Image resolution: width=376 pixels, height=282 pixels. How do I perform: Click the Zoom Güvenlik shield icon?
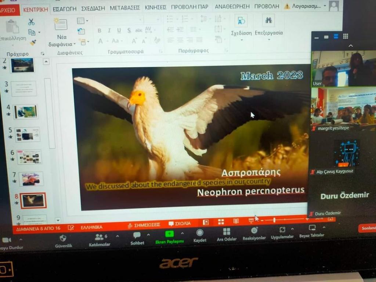click(x=63, y=238)
